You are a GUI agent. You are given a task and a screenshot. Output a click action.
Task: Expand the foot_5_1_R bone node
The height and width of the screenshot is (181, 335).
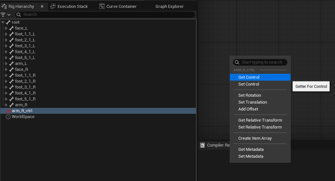6,99
